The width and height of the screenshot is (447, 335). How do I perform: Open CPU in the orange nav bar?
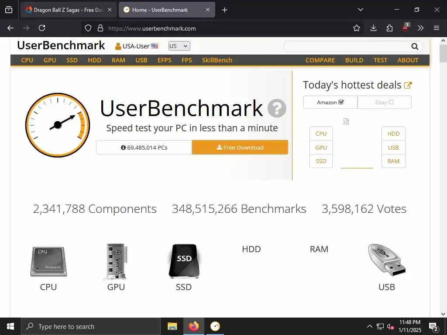click(27, 60)
